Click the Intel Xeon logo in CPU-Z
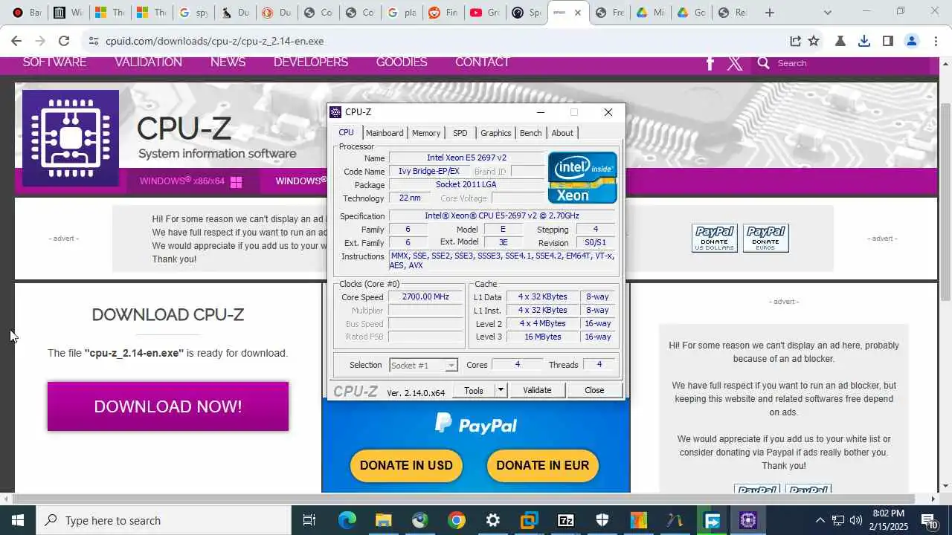Image resolution: width=952 pixels, height=535 pixels. click(582, 178)
